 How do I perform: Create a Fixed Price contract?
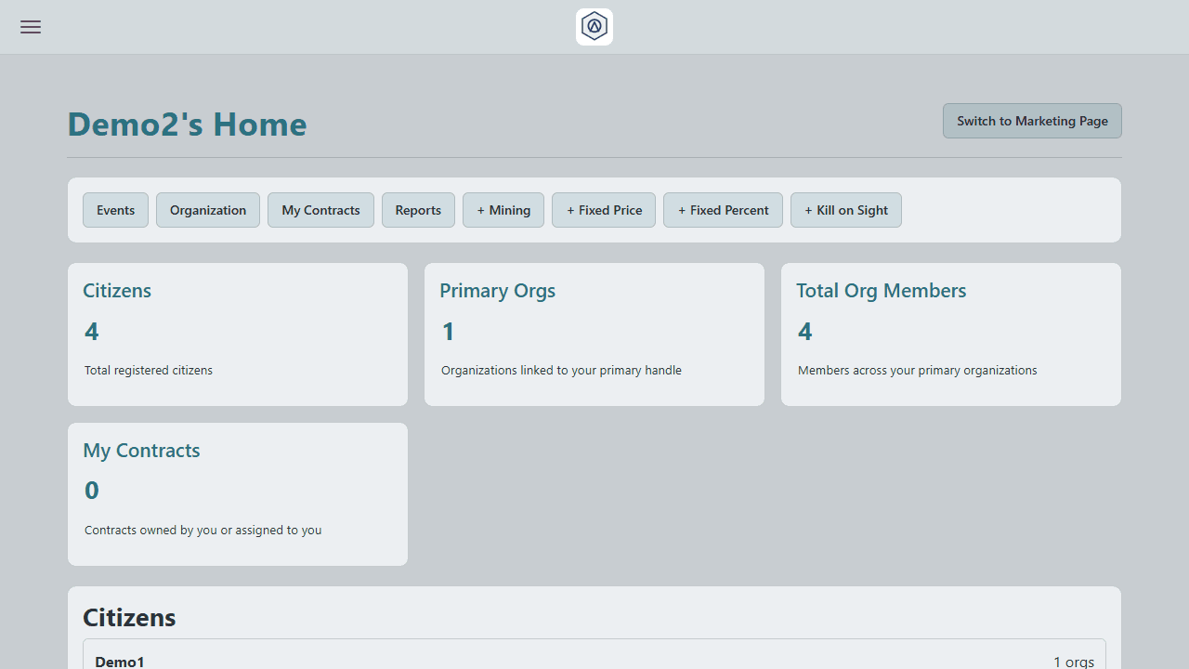pos(603,209)
